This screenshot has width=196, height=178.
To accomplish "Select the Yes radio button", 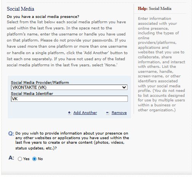I will [20, 159].
